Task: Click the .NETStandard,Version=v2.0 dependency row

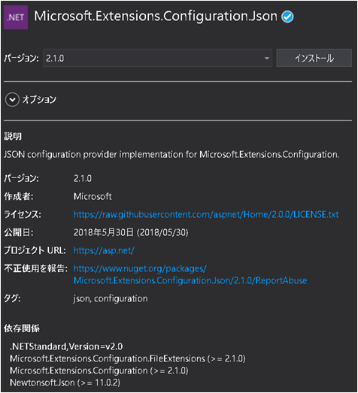Action: [66, 346]
